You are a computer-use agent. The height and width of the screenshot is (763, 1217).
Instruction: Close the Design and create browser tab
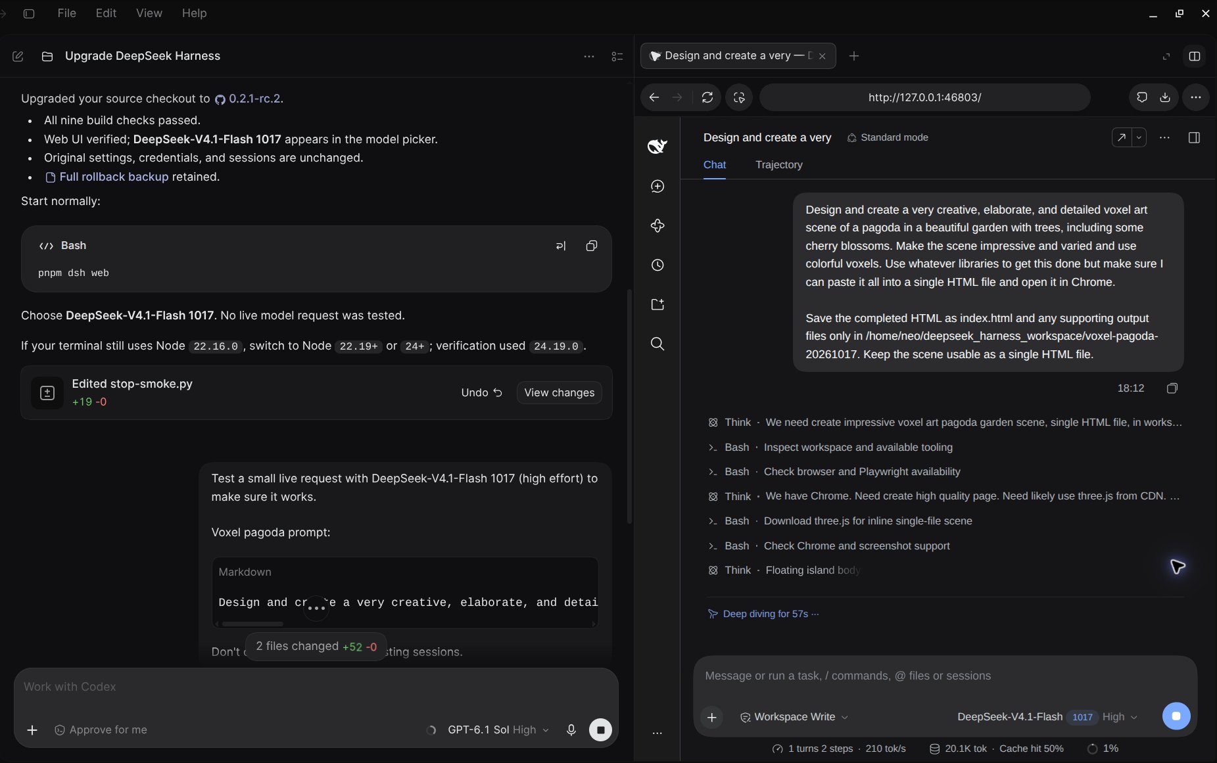point(822,57)
